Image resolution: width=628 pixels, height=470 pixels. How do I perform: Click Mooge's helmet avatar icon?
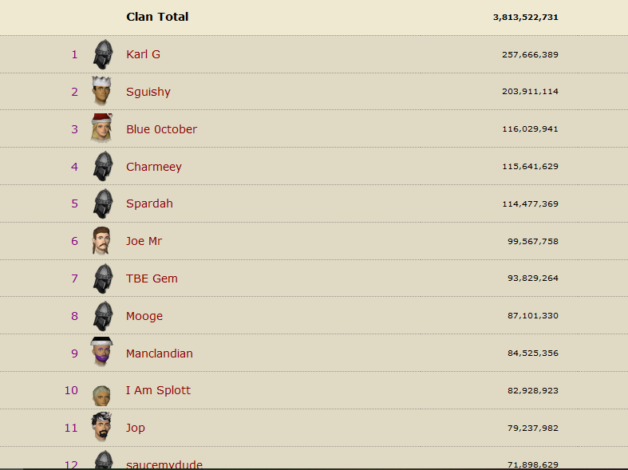tap(102, 316)
